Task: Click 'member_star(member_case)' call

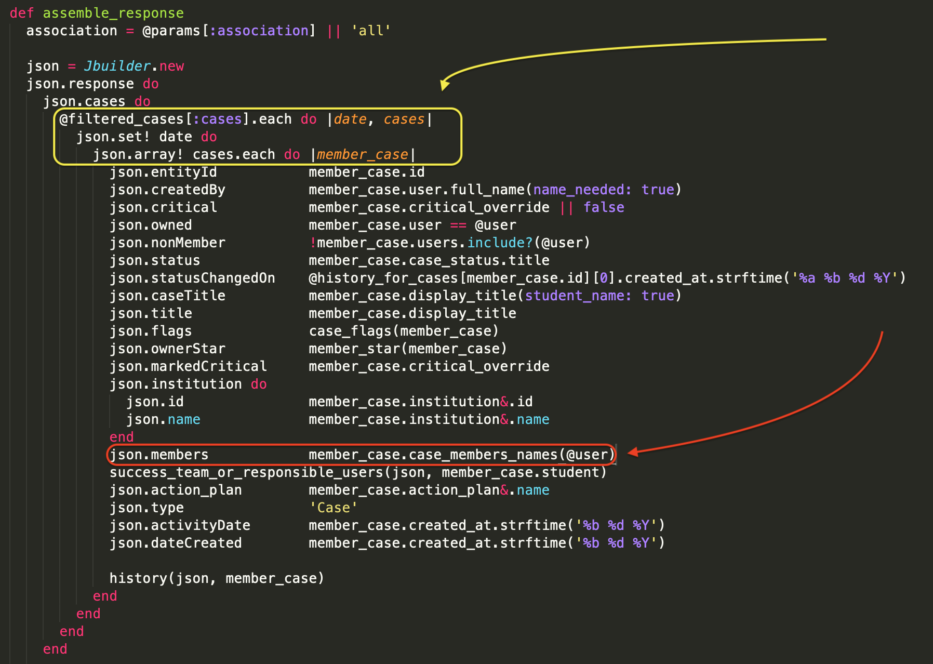Action: [408, 349]
